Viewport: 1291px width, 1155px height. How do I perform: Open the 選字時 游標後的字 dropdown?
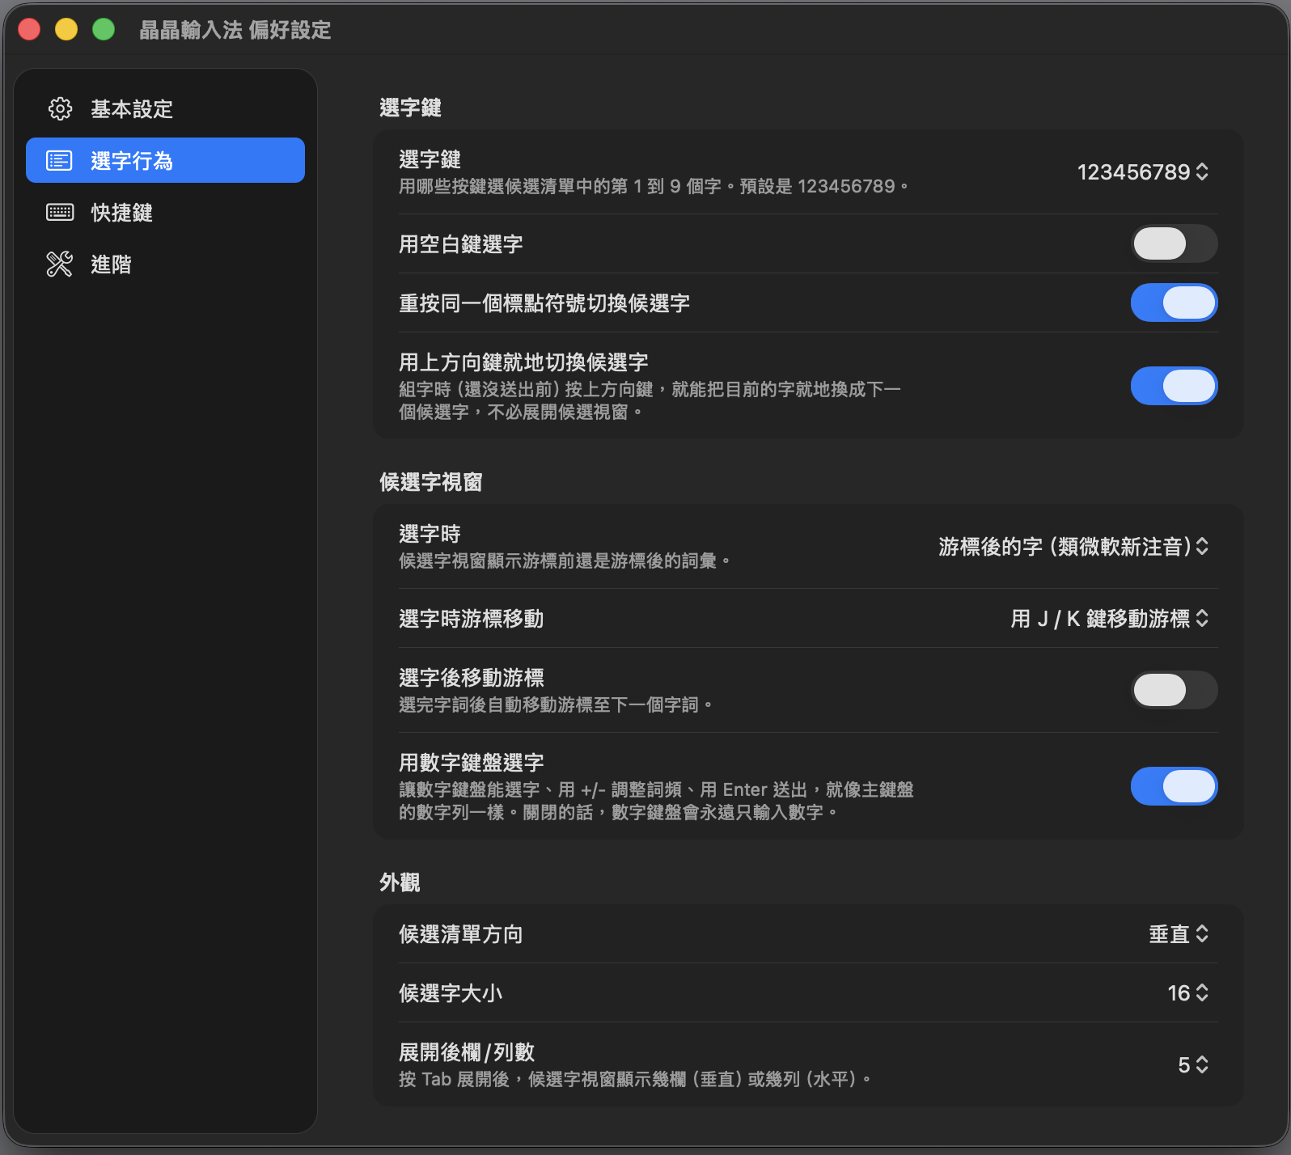pos(1073,547)
